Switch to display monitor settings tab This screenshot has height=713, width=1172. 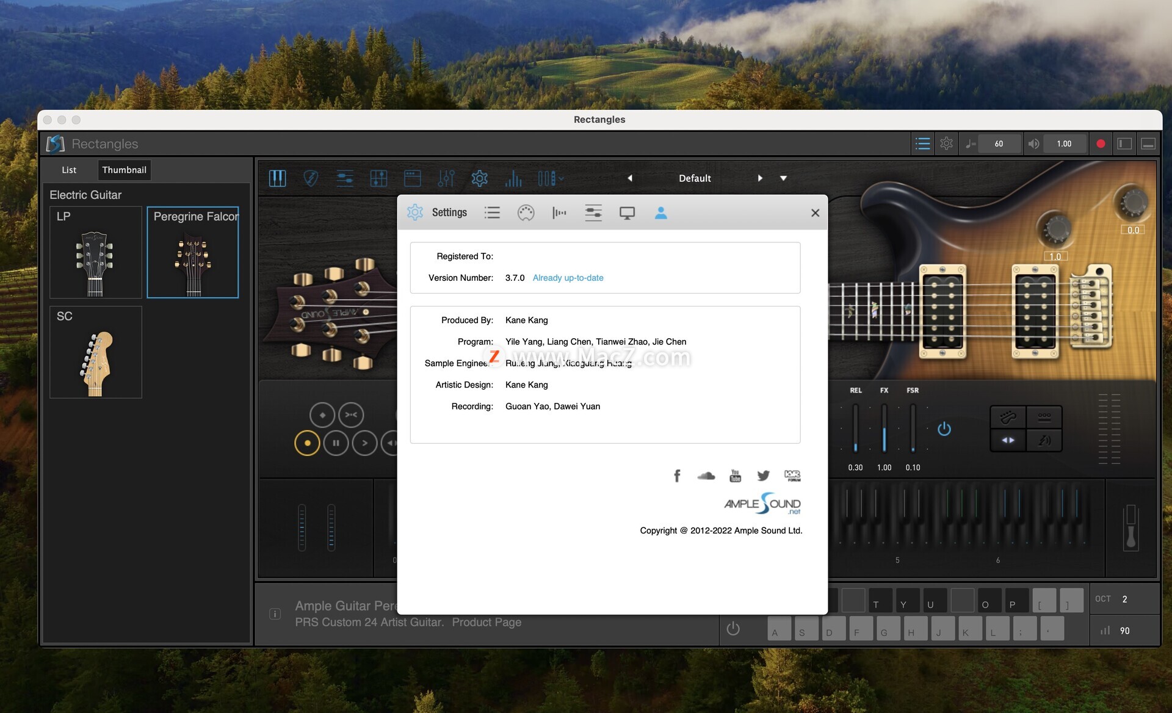(x=627, y=212)
